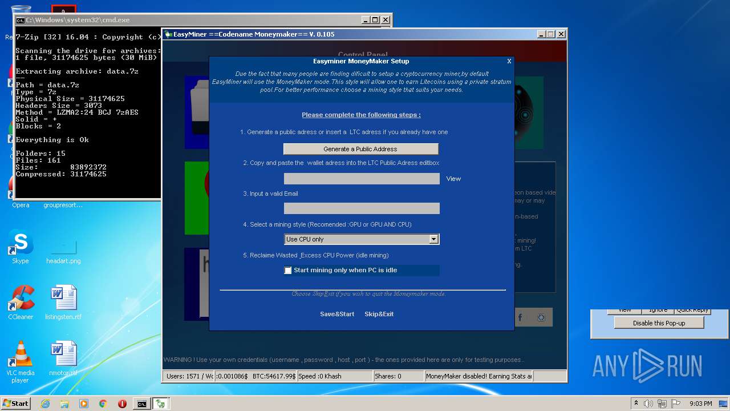
Task: Focus the LTC Public Address edit box
Action: click(362, 179)
